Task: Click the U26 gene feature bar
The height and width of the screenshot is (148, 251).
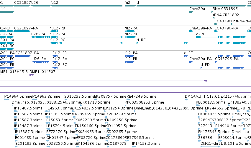Action: [x=41, y=6]
